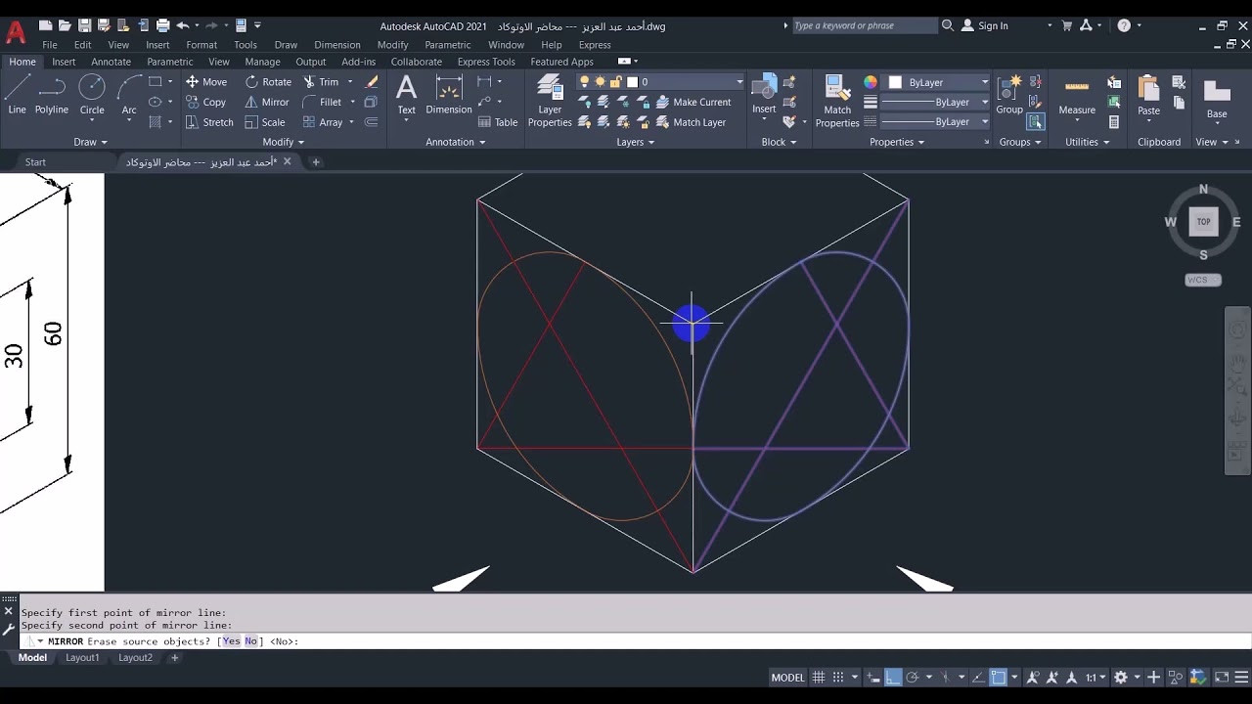Click the white layer 0 color swatch
This screenshot has width=1252, height=704.
(x=632, y=82)
